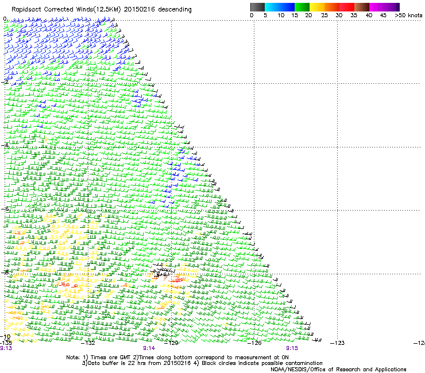Click the latitude label '-10' on left axis
This screenshot has width=425, height=373.
point(6,337)
